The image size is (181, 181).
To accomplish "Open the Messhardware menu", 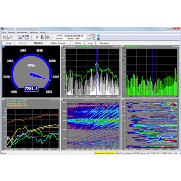I will tap(22, 33).
